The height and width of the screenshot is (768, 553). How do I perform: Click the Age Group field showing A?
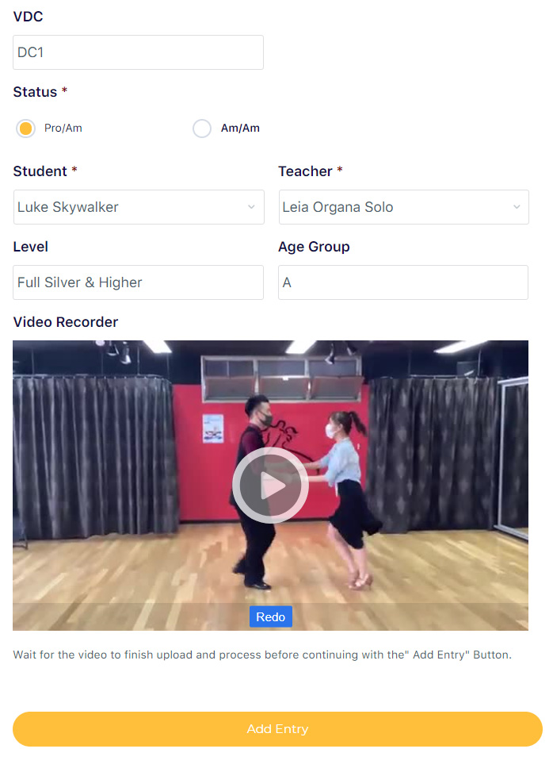[x=403, y=282]
